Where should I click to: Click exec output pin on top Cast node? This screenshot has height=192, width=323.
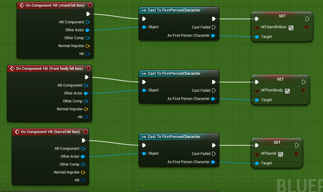point(214,19)
